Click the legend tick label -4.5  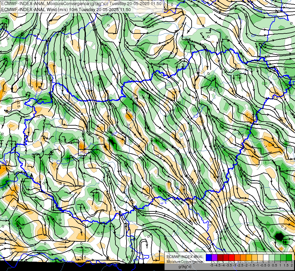point(218,265)
